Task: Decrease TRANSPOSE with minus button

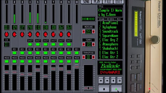Action: (x=84, y=57)
